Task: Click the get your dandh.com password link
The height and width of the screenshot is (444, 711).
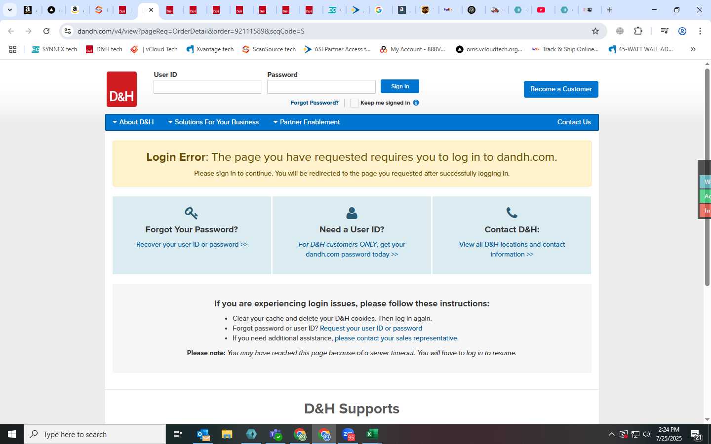Action: coord(352,249)
